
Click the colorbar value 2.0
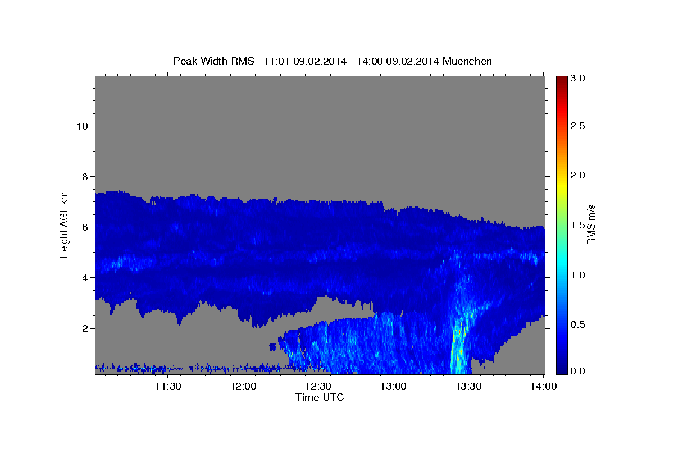578,175
